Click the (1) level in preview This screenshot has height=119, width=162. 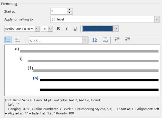coord(30,68)
